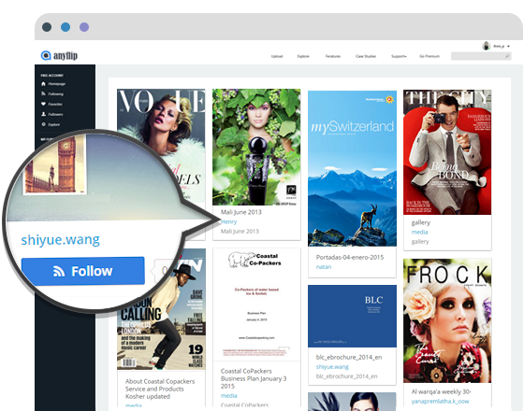Screen dimensions: 524x411
Task: Open shiyue.wang profile name in popup
Action: tap(61, 239)
